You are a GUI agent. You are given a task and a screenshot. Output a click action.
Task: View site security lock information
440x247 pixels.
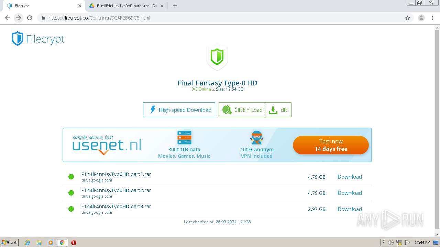coord(43,18)
